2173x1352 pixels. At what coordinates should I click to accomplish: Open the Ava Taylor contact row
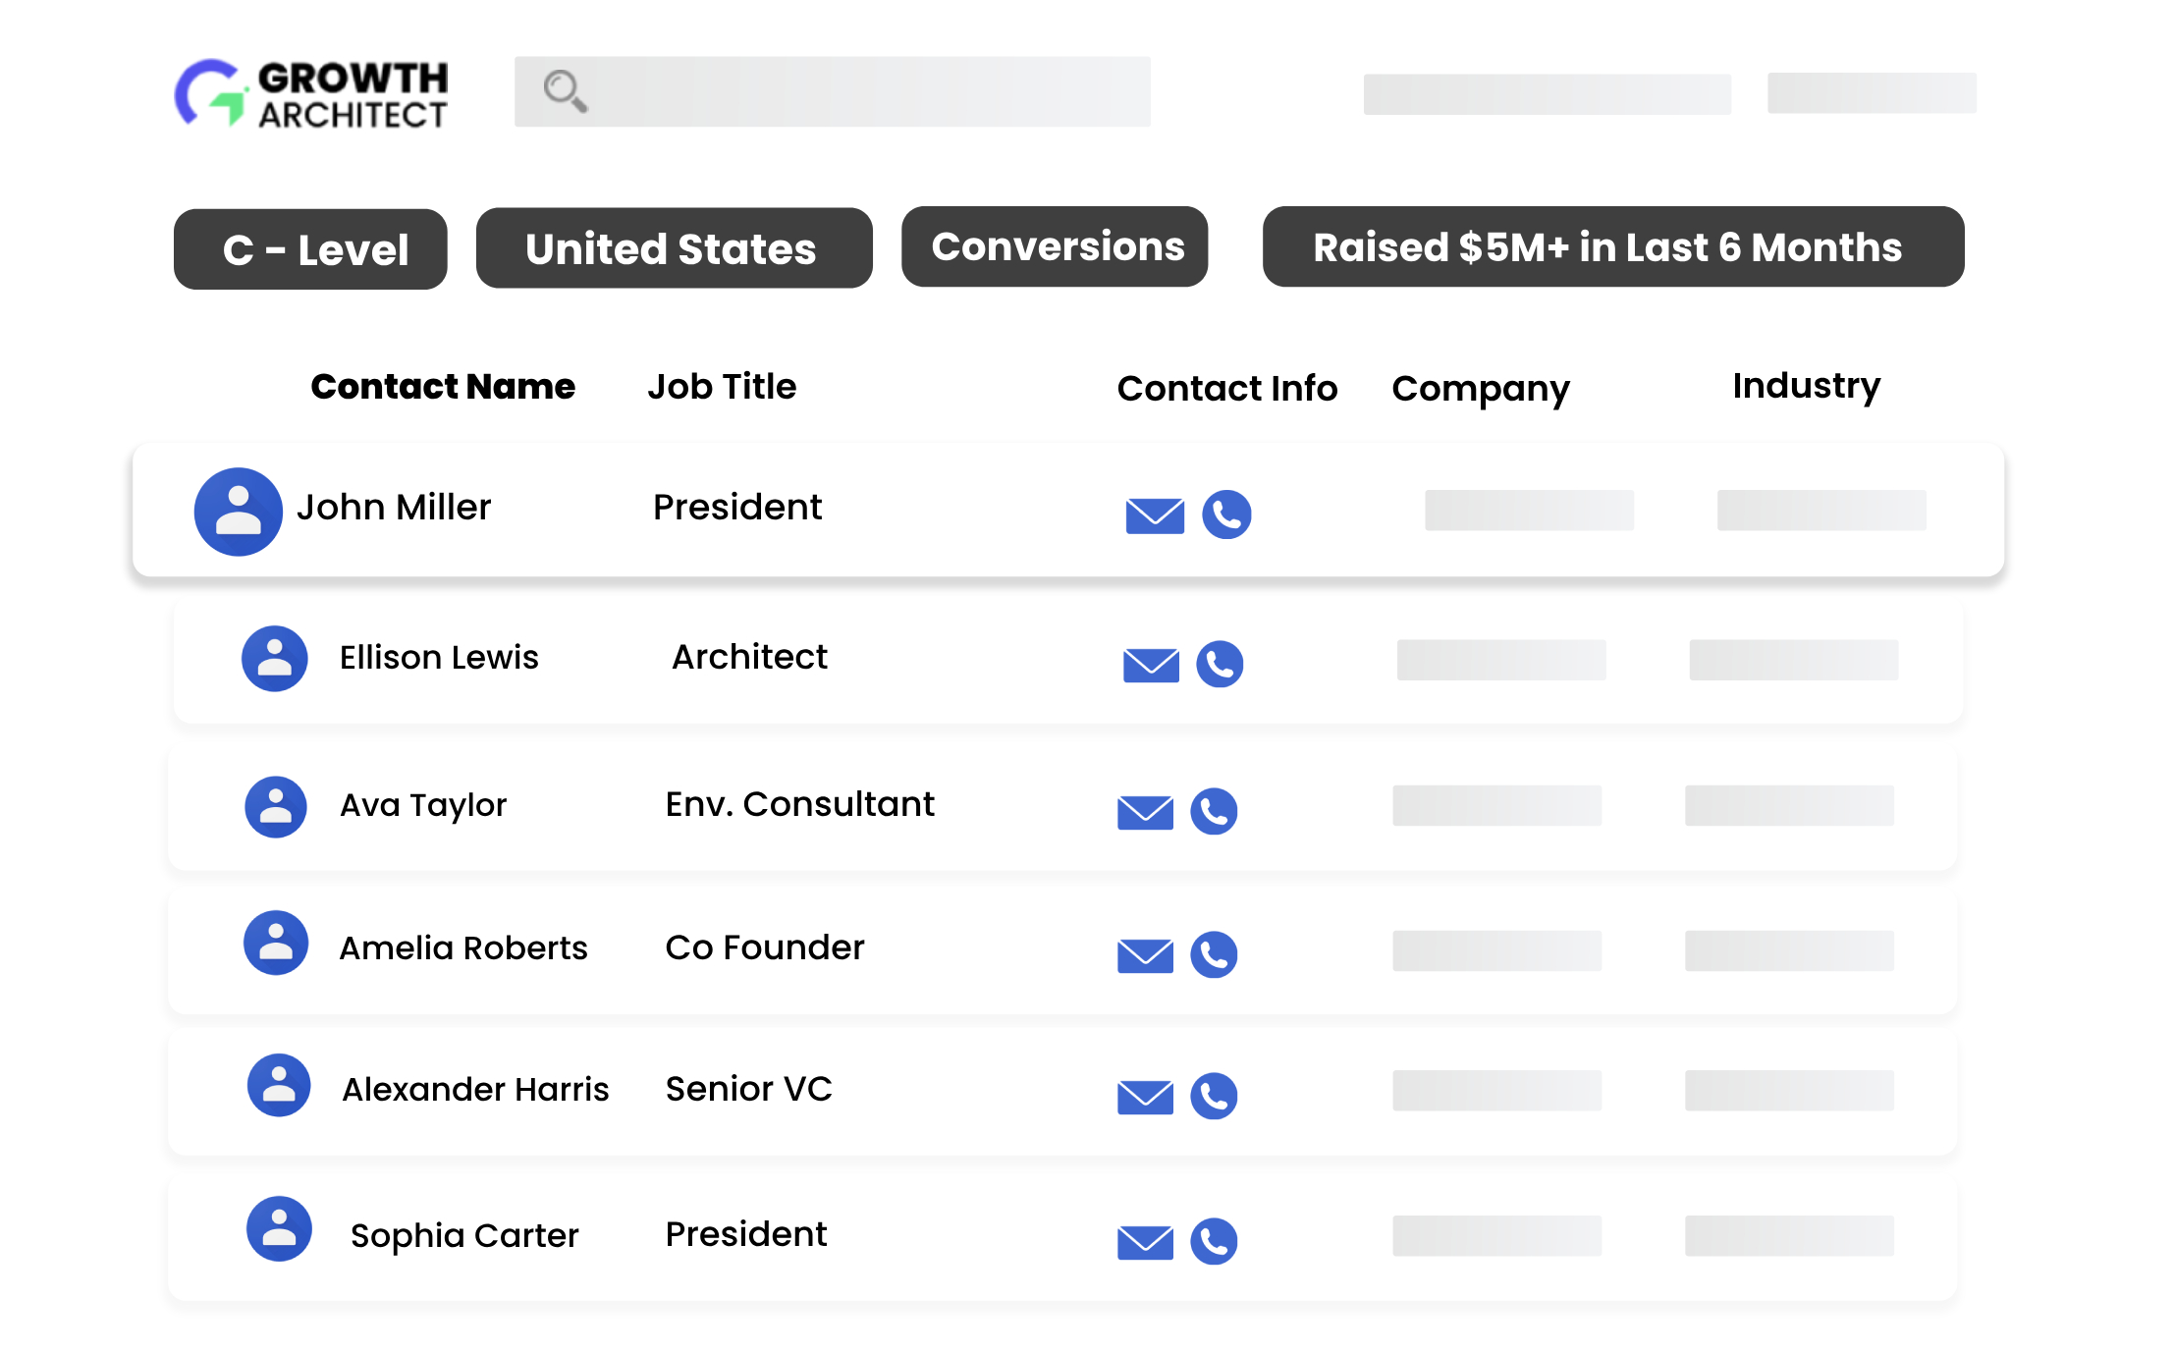click(1060, 807)
